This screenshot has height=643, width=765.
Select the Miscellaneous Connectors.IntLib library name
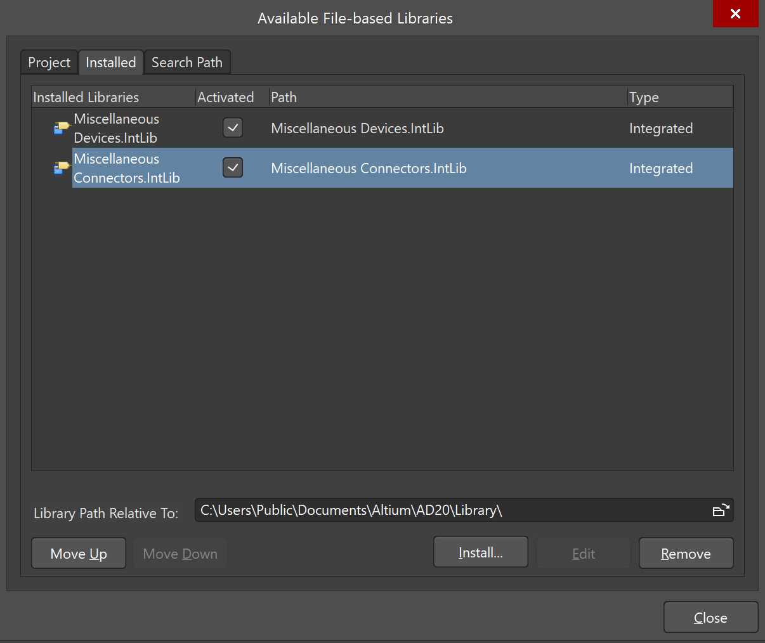[x=127, y=168]
